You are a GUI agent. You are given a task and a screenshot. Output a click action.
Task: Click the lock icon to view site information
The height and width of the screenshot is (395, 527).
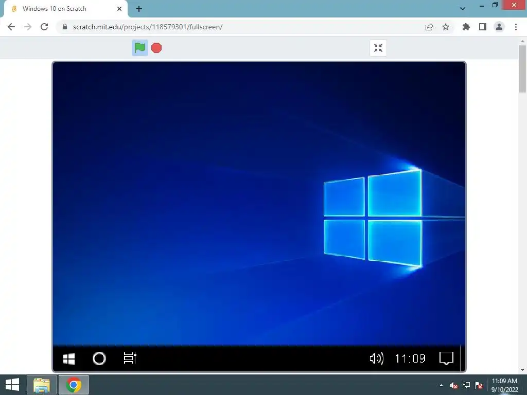pos(65,27)
